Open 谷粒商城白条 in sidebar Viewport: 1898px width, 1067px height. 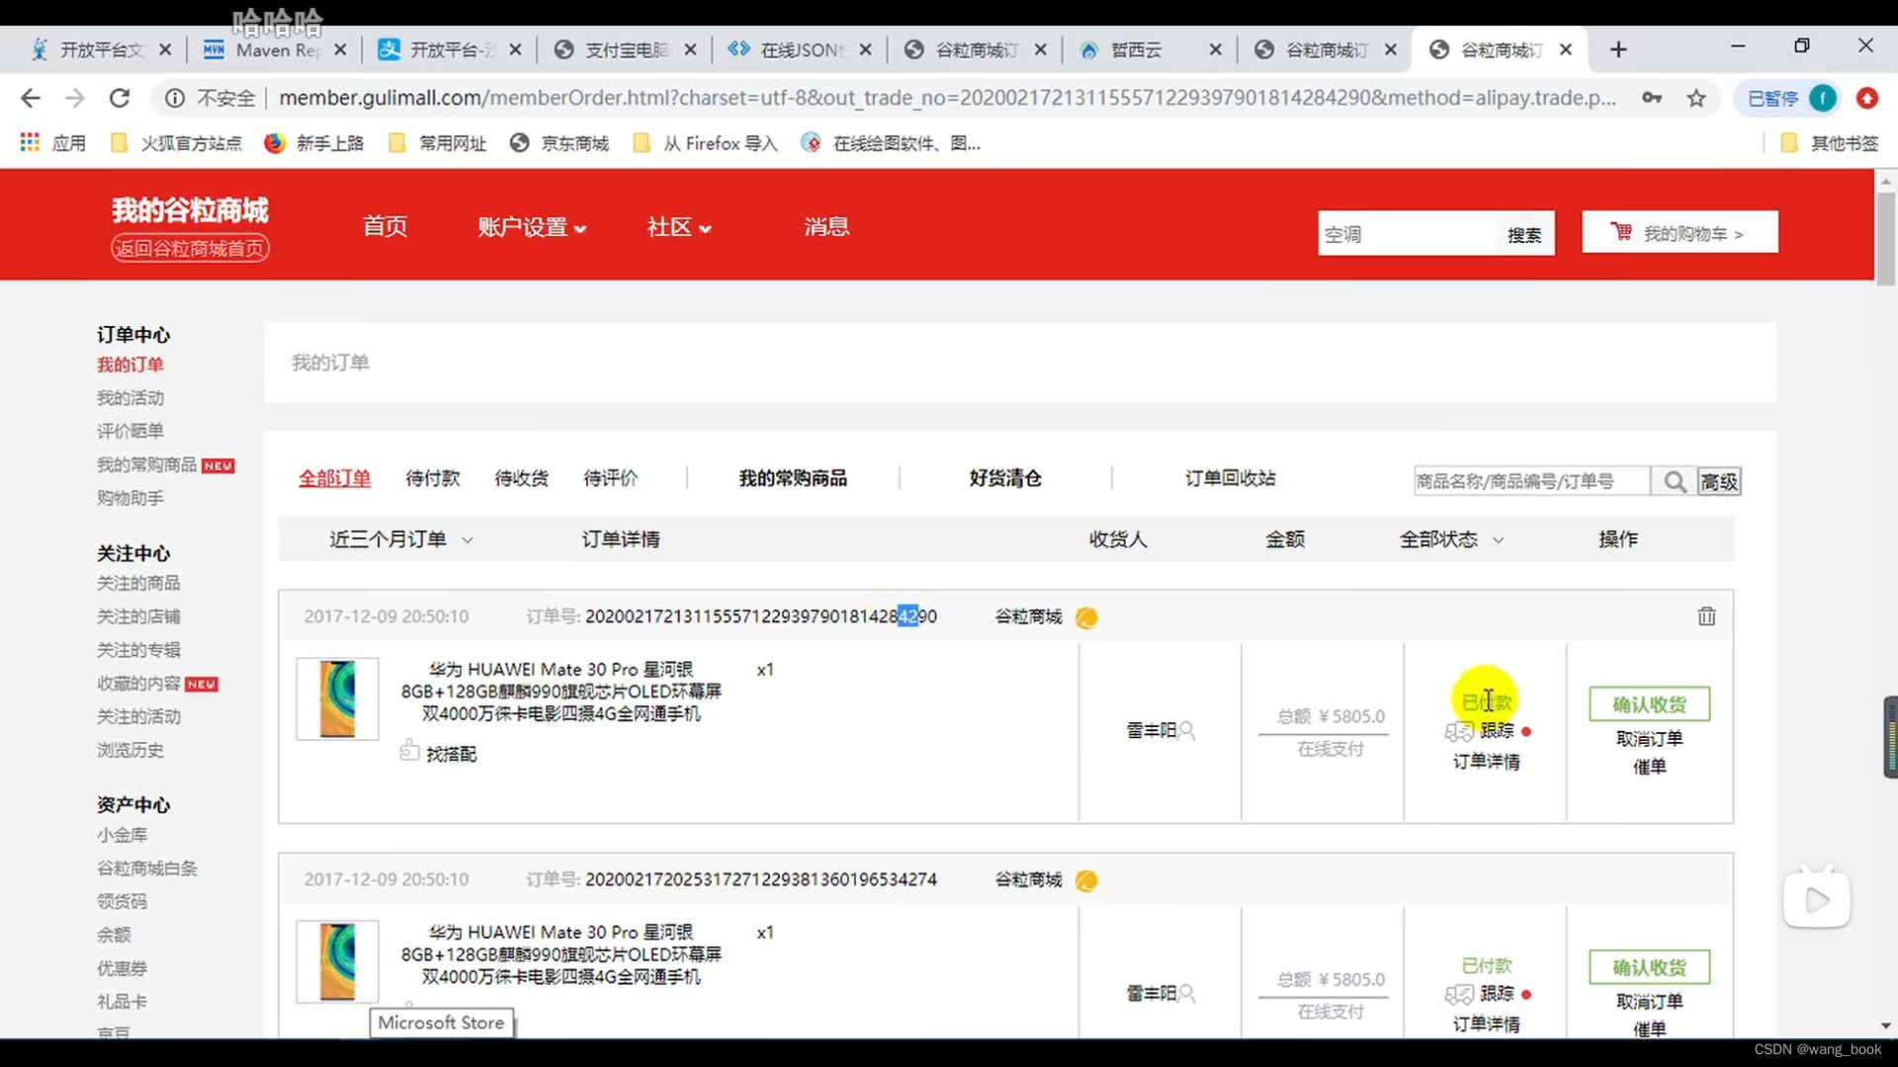[x=147, y=868]
